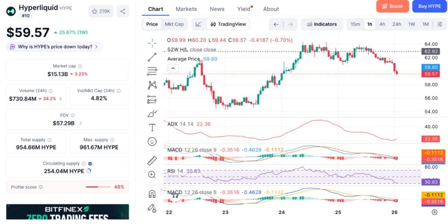Screen dimensions: 448x224
Task: Click the Max. supply info icon
Action: pyautogui.click(x=112, y=140)
